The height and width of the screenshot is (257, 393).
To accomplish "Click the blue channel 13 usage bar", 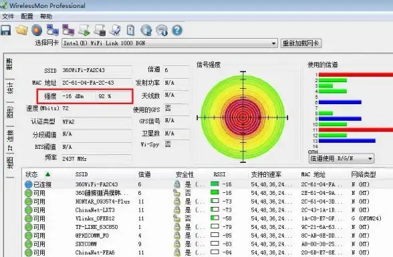I will click(x=347, y=141).
